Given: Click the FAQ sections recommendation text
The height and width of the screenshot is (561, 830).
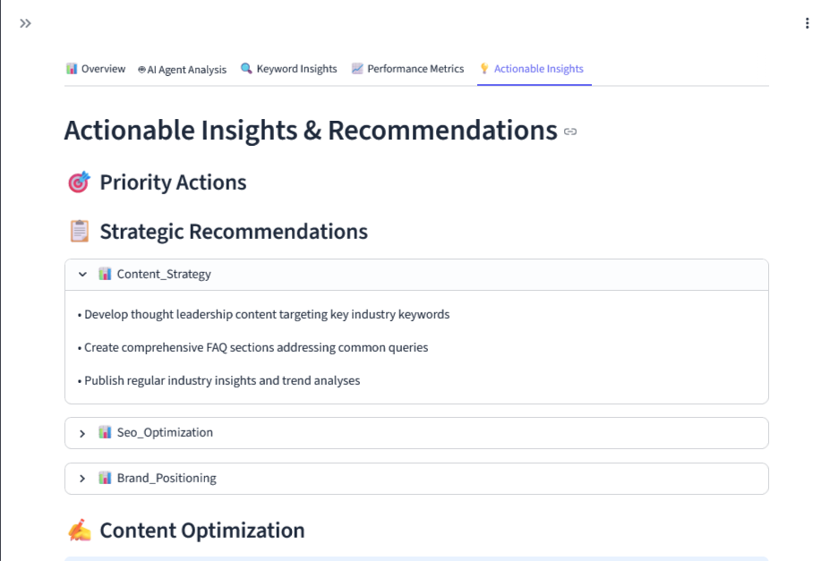Looking at the screenshot, I should 256,347.
